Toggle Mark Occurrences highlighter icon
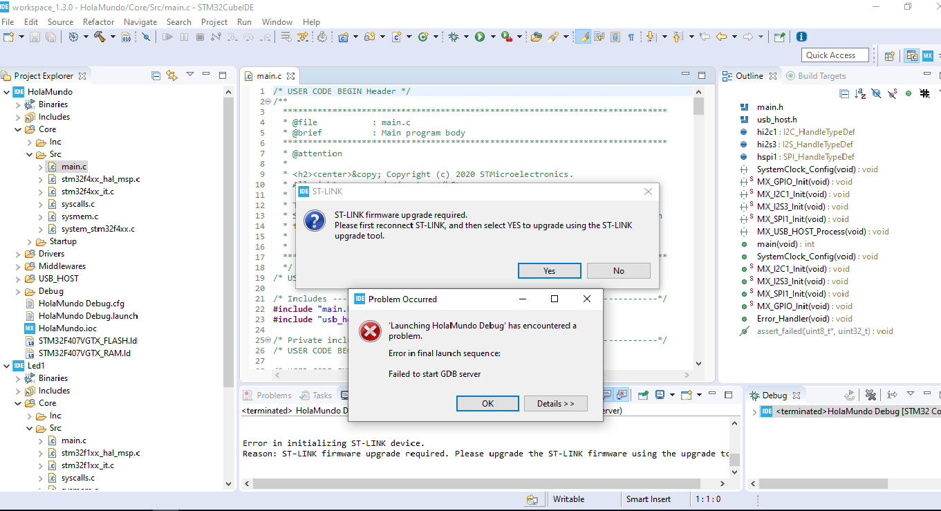This screenshot has height=511, width=941. (x=584, y=37)
